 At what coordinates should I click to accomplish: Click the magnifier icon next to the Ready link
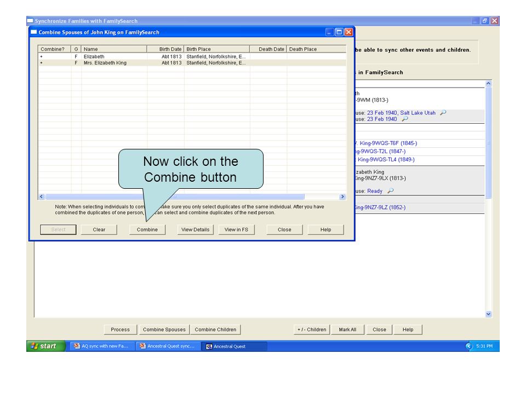[x=391, y=190]
